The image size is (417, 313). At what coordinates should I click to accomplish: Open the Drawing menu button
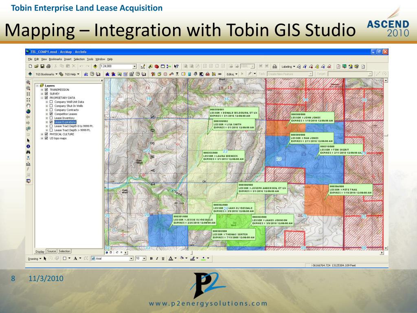point(34,258)
